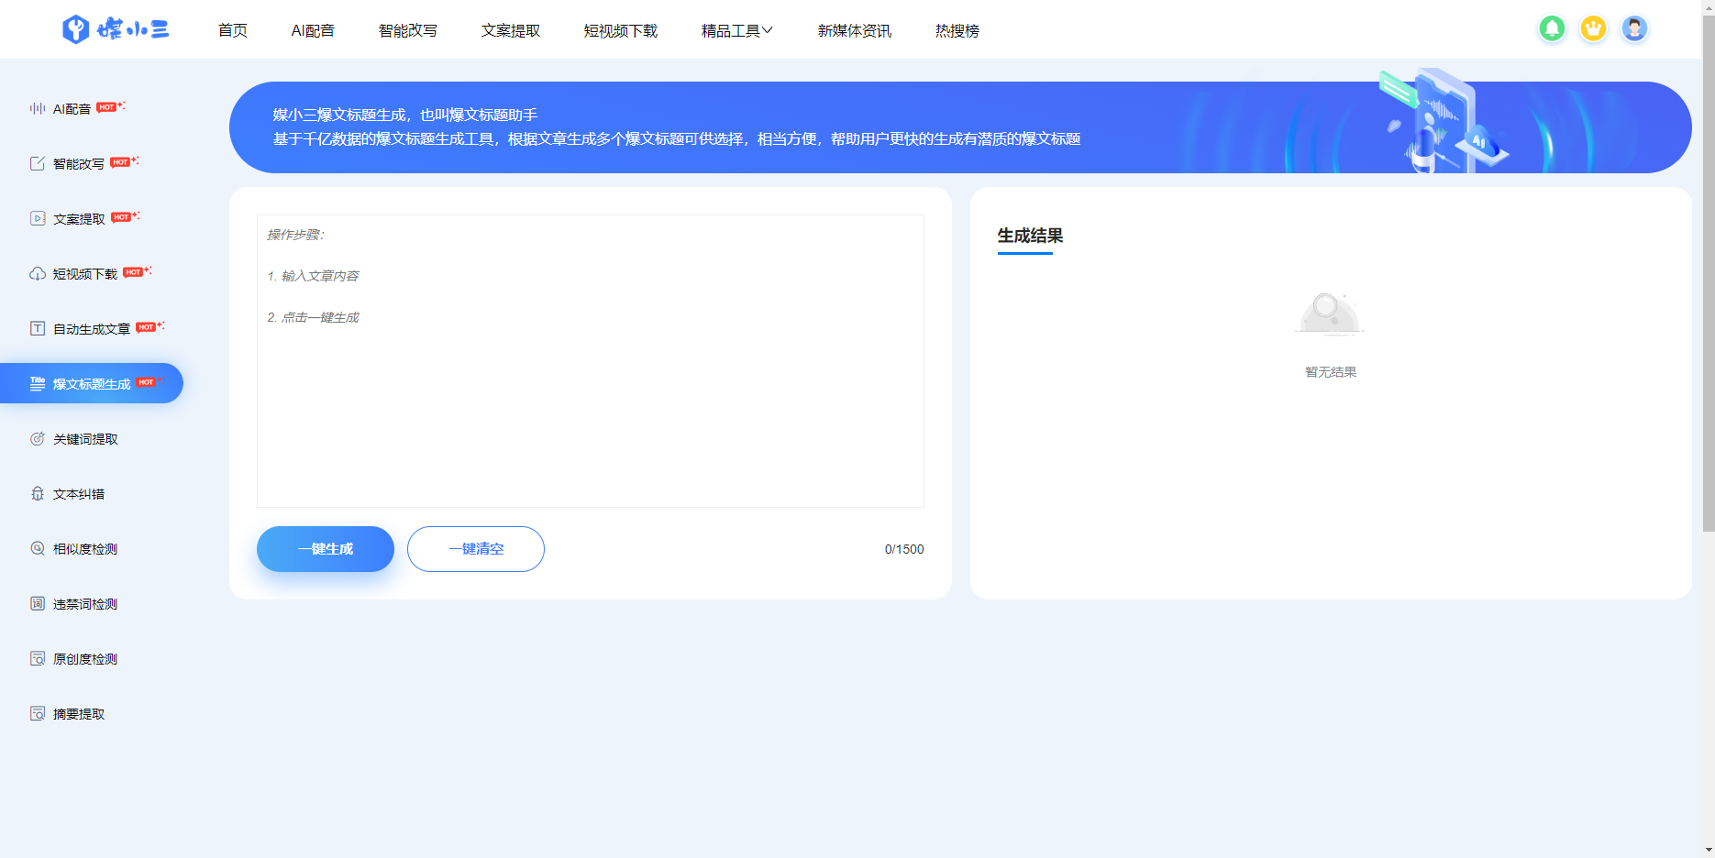
Task: Click the 0/1500 character counter
Action: pyautogui.click(x=904, y=549)
